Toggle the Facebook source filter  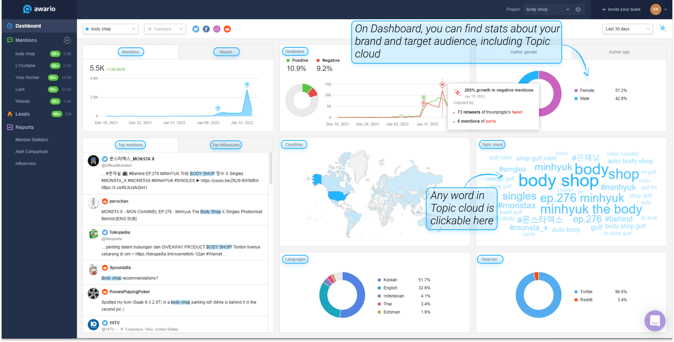click(206, 29)
